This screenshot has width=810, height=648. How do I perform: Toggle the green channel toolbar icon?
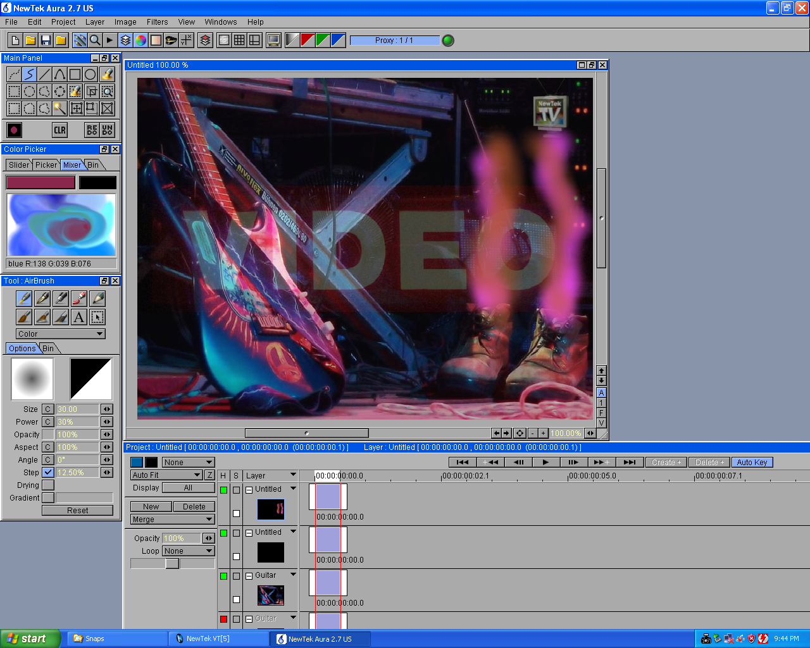click(x=323, y=40)
